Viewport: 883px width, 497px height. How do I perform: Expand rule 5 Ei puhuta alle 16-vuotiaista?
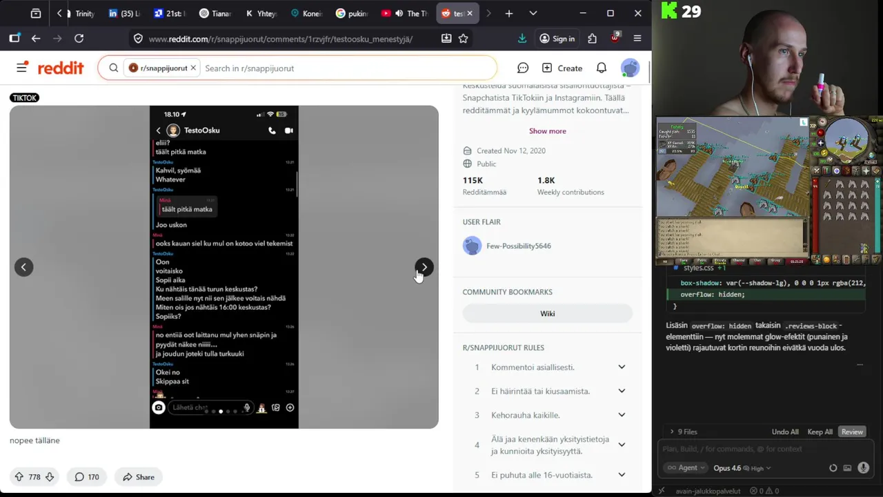pyautogui.click(x=622, y=475)
